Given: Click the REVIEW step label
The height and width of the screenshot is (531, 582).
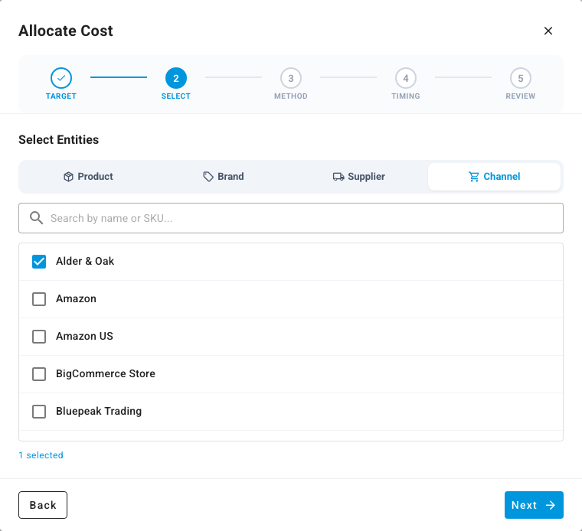Looking at the screenshot, I should 521,96.
